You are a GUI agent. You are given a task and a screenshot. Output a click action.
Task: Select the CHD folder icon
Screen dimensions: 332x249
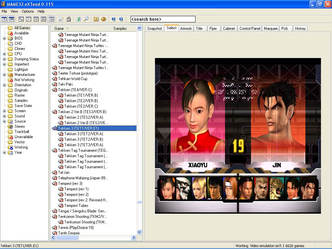10,43
